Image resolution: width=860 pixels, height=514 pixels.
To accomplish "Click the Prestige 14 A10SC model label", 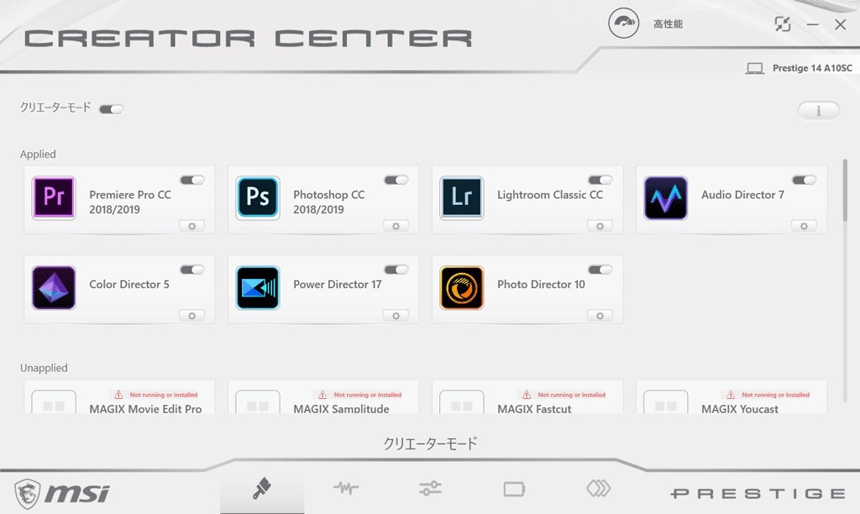I will point(812,68).
